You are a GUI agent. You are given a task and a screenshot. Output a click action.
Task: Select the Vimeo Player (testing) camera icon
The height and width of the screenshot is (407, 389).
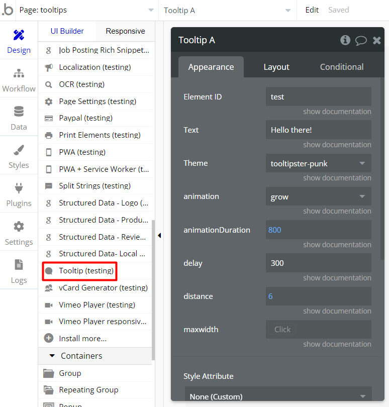(x=49, y=305)
